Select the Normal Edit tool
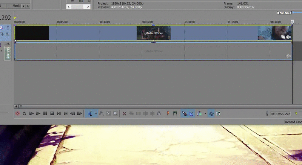302x165 pixels. tap(90, 113)
